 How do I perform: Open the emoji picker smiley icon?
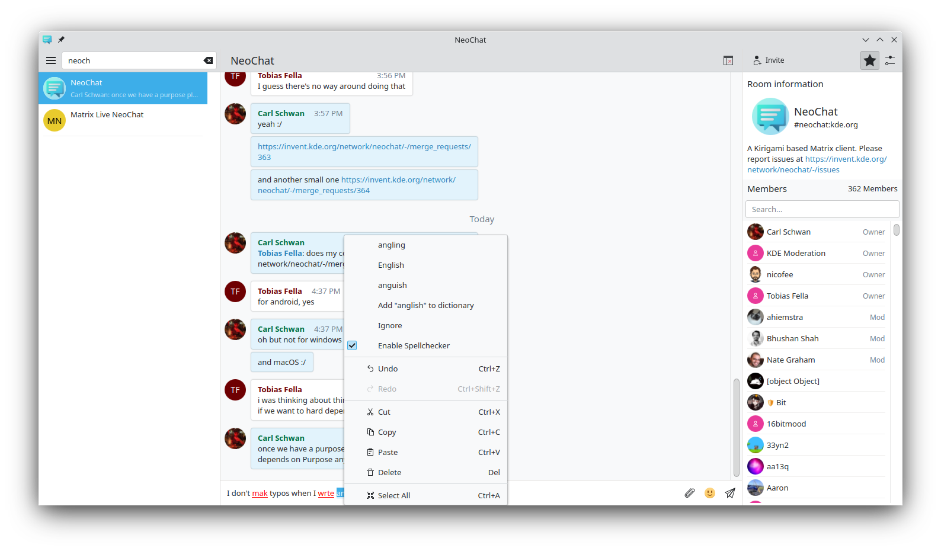point(709,493)
